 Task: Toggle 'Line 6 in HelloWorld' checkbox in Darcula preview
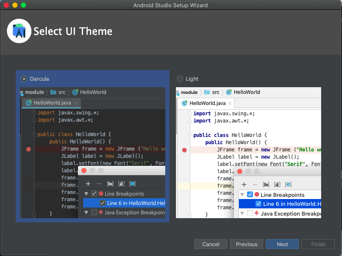tap(103, 203)
